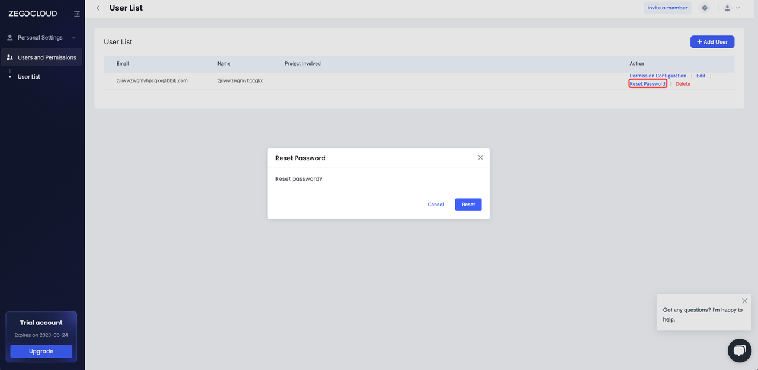Click the ZEGOCLOUD logo
Viewport: 758px width, 370px height.
tap(33, 13)
